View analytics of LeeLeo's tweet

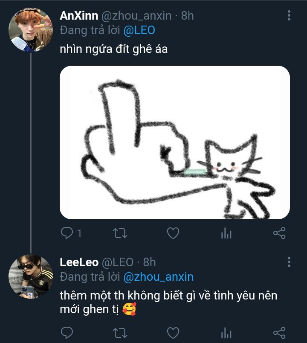click(x=226, y=332)
